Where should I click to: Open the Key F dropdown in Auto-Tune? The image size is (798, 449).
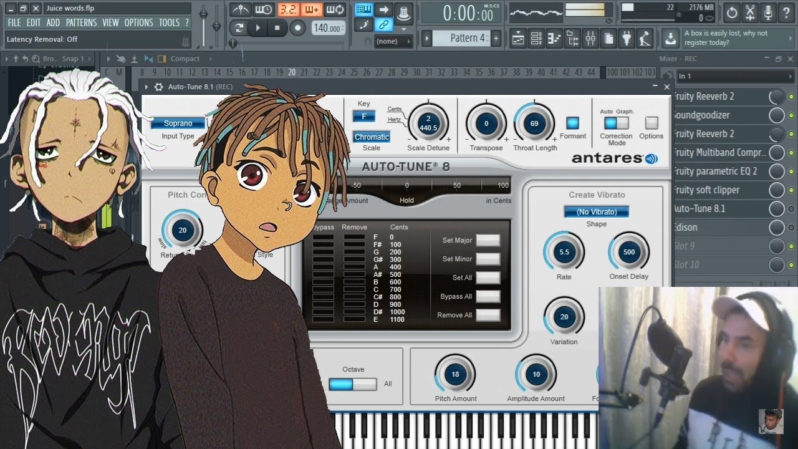click(363, 117)
